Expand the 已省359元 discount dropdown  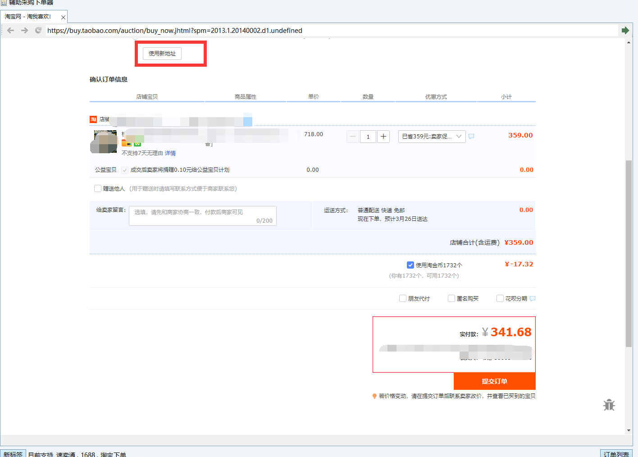click(432, 137)
